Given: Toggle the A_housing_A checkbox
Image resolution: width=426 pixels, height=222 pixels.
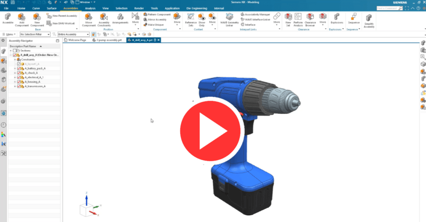Looking at the screenshot, I should click(19, 82).
